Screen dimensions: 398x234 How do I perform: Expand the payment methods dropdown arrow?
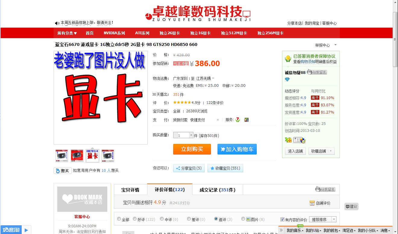click(x=218, y=120)
